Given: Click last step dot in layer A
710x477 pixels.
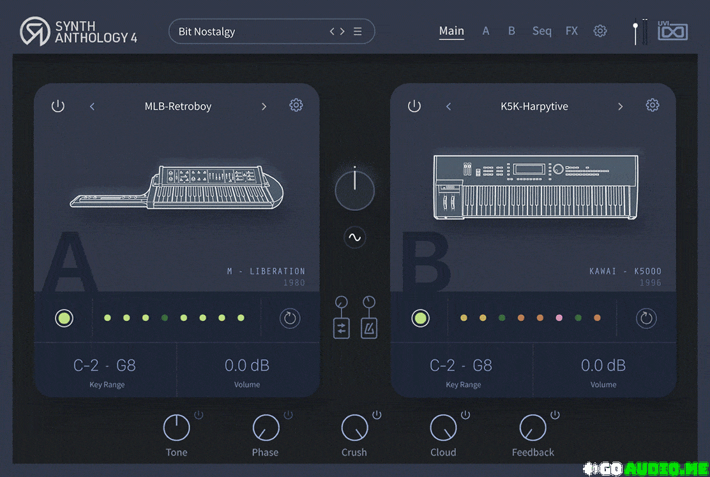Looking at the screenshot, I should pos(241,318).
